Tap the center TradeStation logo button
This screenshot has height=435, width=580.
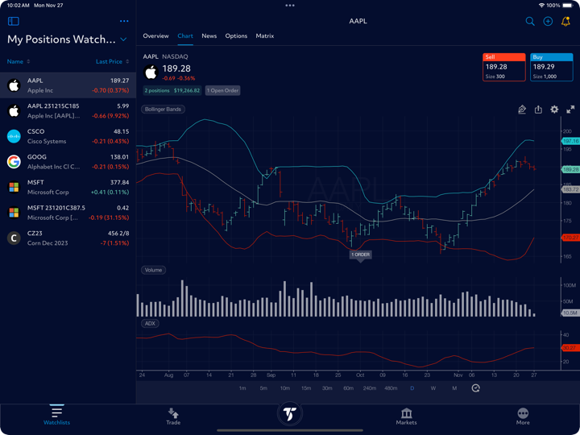click(x=290, y=414)
